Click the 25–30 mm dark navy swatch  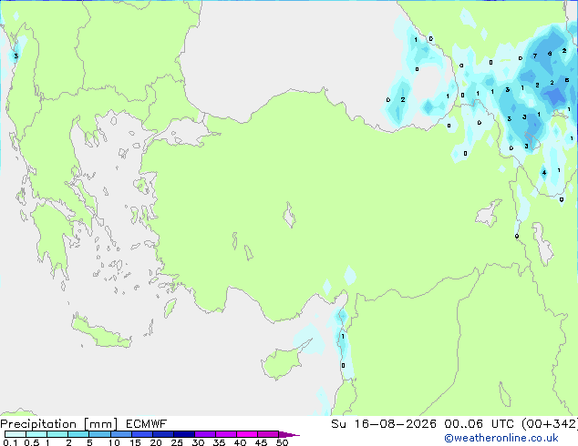[x=183, y=434]
